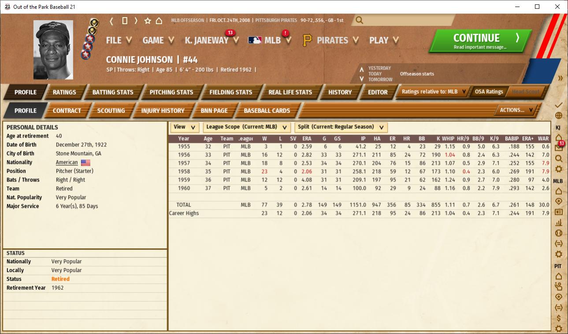The image size is (568, 334).
Task: Switch to the Pitching Stats tab
Action: coord(171,92)
